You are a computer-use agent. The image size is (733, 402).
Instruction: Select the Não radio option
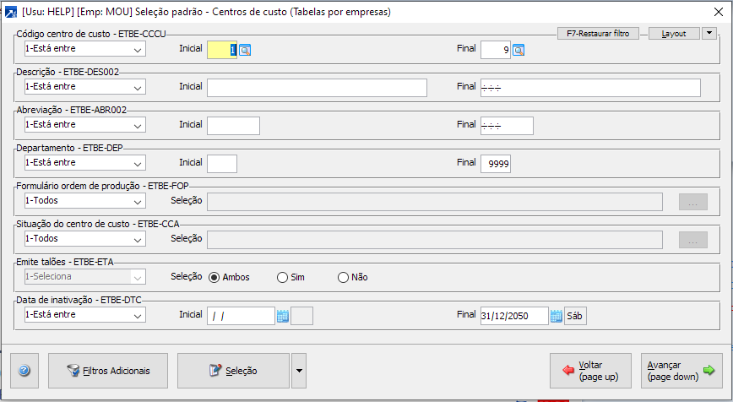click(352, 277)
